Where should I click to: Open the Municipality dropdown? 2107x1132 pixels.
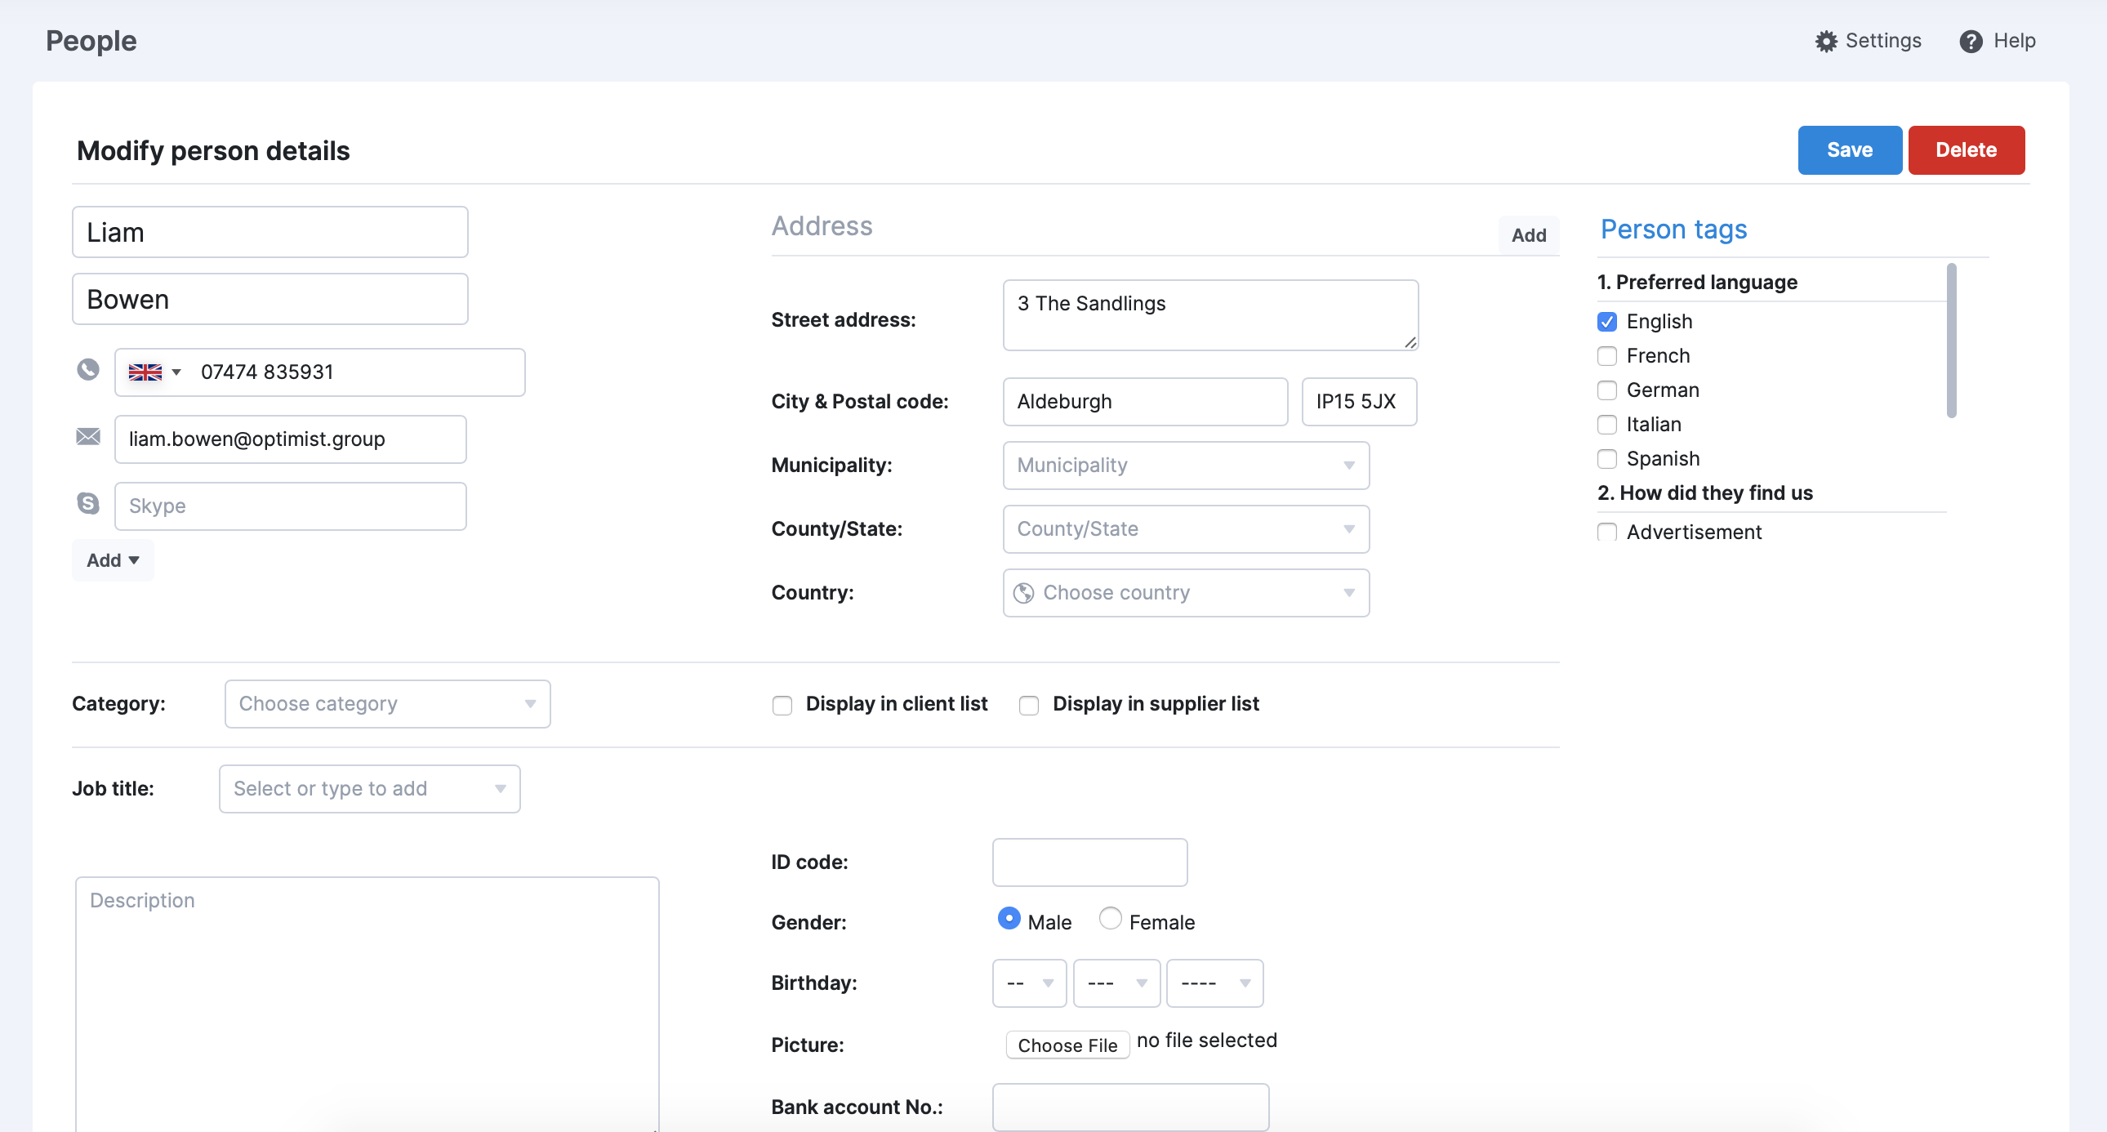point(1186,466)
